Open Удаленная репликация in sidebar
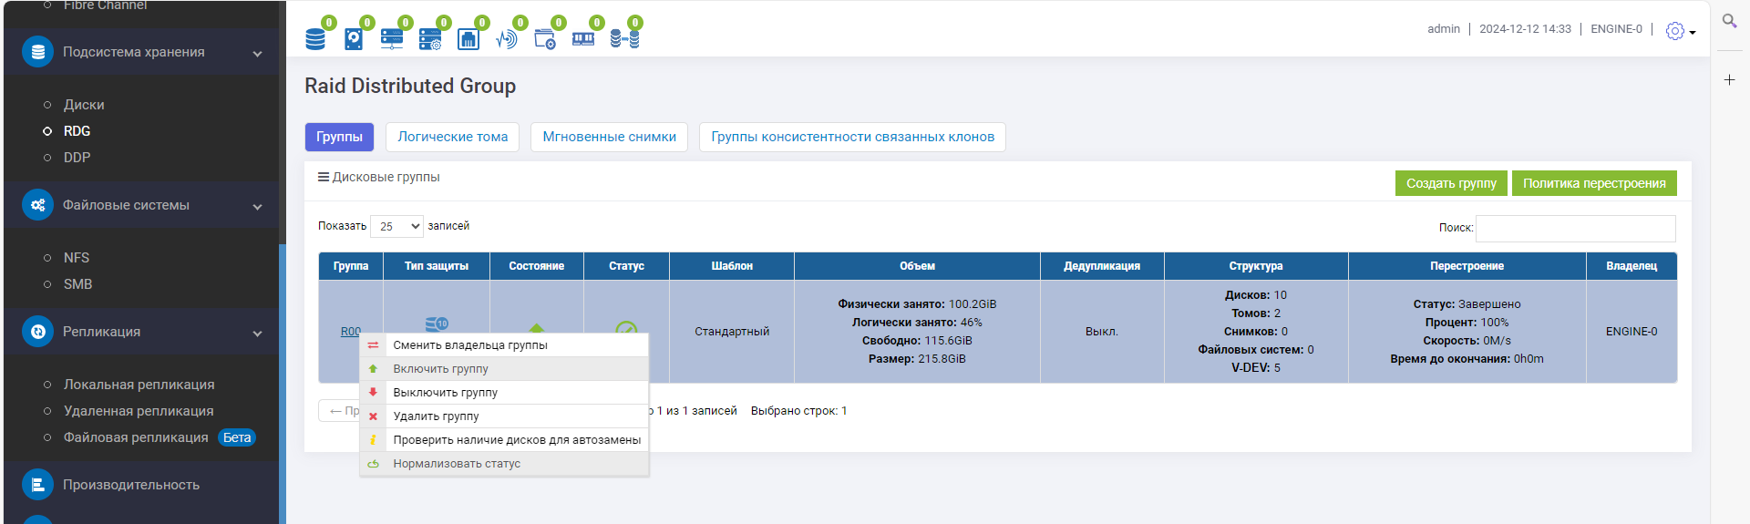 click(139, 411)
